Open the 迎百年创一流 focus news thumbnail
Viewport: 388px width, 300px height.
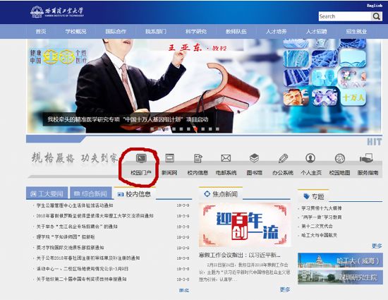(245, 224)
